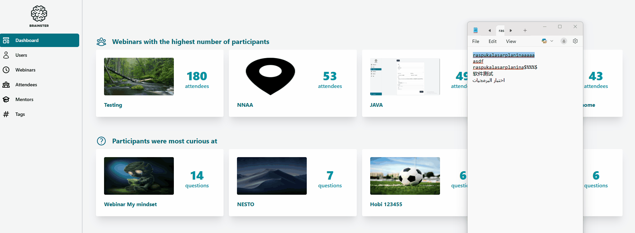Screen dimensions: 635x233
Task: Click the soccer ball webinar thumbnail
Action: [405, 176]
